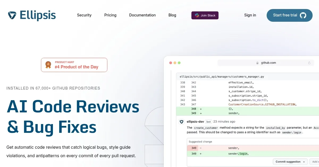
Task: Click the customers_manager.py file path header
Action: 222,77
